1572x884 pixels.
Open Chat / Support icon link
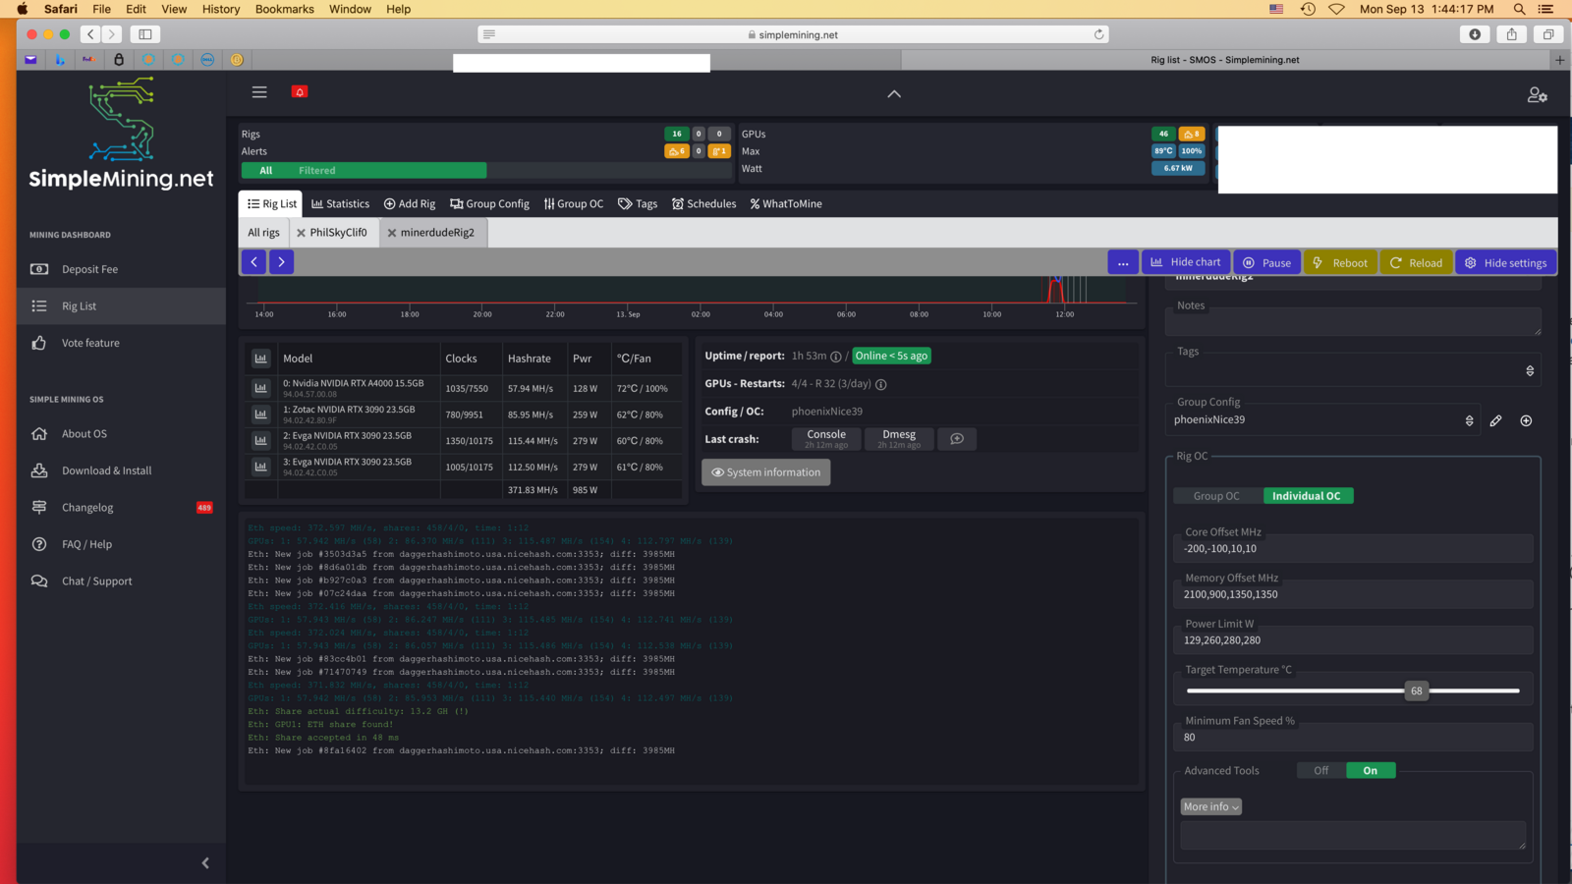pyautogui.click(x=39, y=581)
